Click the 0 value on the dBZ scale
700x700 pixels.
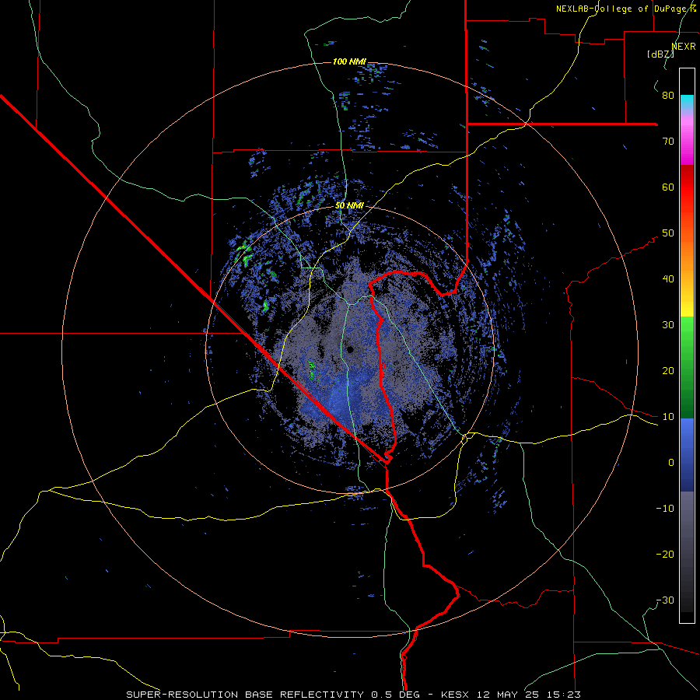point(671,463)
